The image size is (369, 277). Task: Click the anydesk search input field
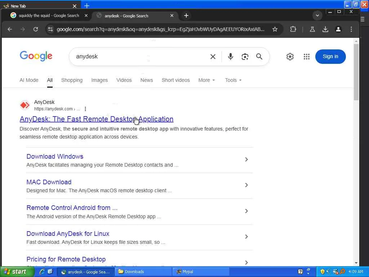coord(141,57)
